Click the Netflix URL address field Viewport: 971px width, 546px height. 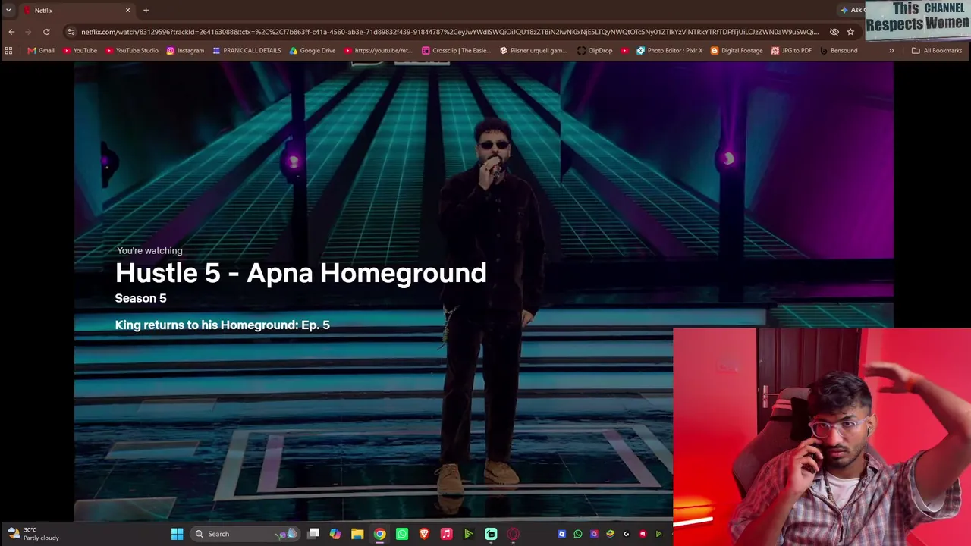tap(450, 32)
